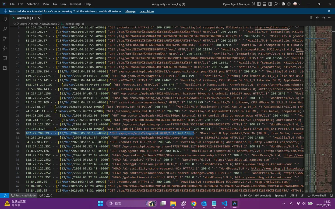Click Manage in the Restricted Mode banner
The image size is (335, 209).
(x=130, y=11)
